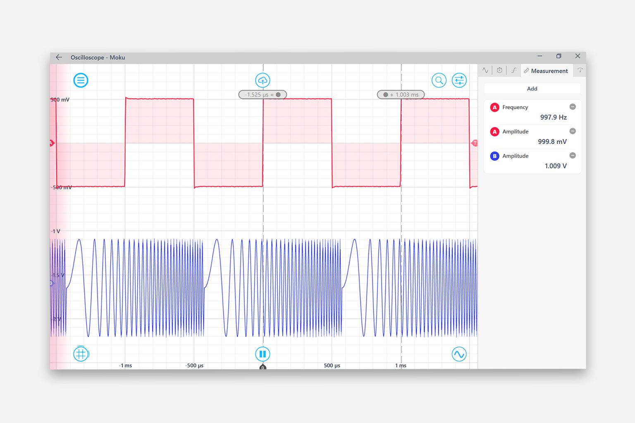Remove the Amplitude measurement for channel B
635x423 pixels.
573,155
